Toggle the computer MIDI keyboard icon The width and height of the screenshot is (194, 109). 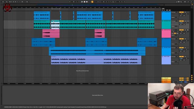pos(179,2)
